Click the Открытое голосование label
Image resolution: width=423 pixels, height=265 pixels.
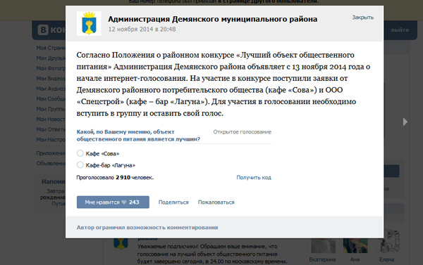pos(243,132)
